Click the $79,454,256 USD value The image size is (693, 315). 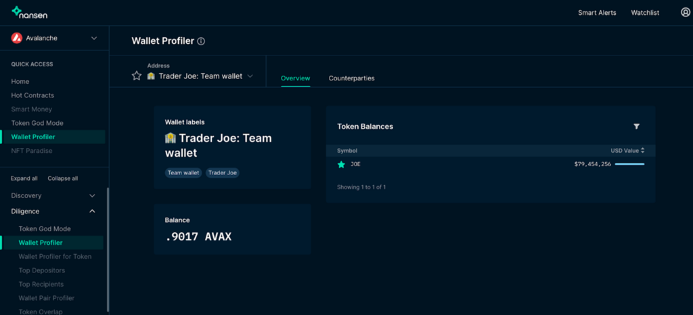click(593, 164)
